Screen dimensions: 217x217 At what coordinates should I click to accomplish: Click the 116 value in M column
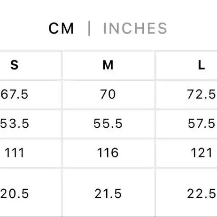tap(108, 153)
